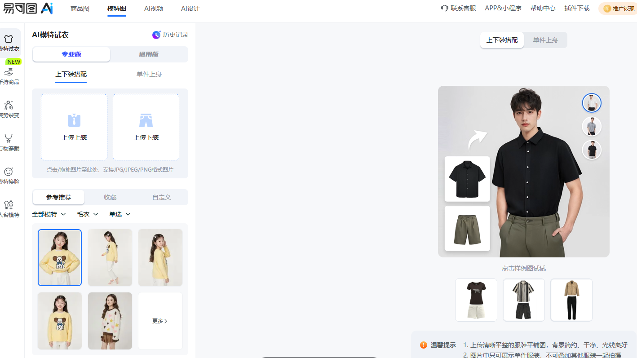Open the 手持商品 tool

click(x=10, y=75)
